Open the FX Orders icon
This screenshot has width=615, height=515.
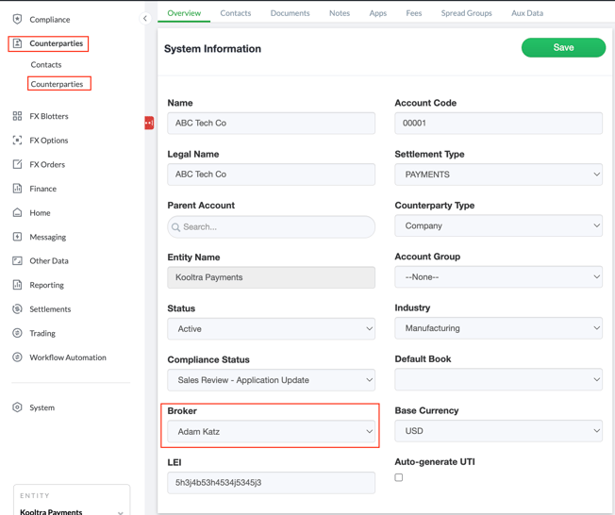click(17, 164)
